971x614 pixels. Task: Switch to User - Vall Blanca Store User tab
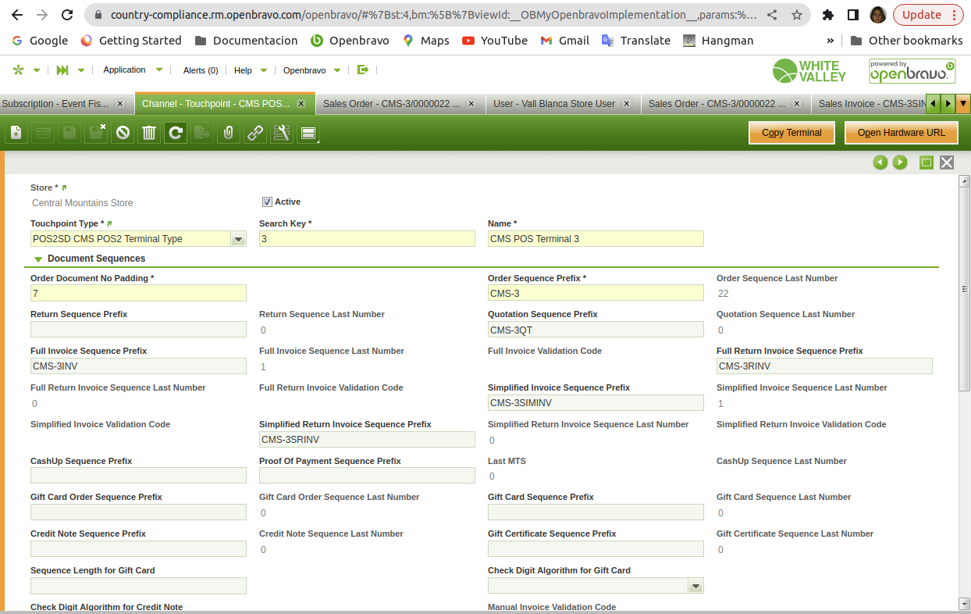point(554,103)
